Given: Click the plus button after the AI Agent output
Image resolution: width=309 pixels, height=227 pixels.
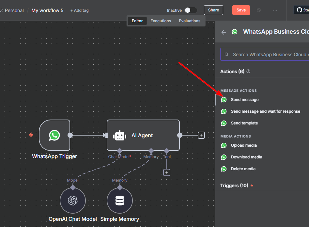Looking at the screenshot, I should click(x=201, y=135).
